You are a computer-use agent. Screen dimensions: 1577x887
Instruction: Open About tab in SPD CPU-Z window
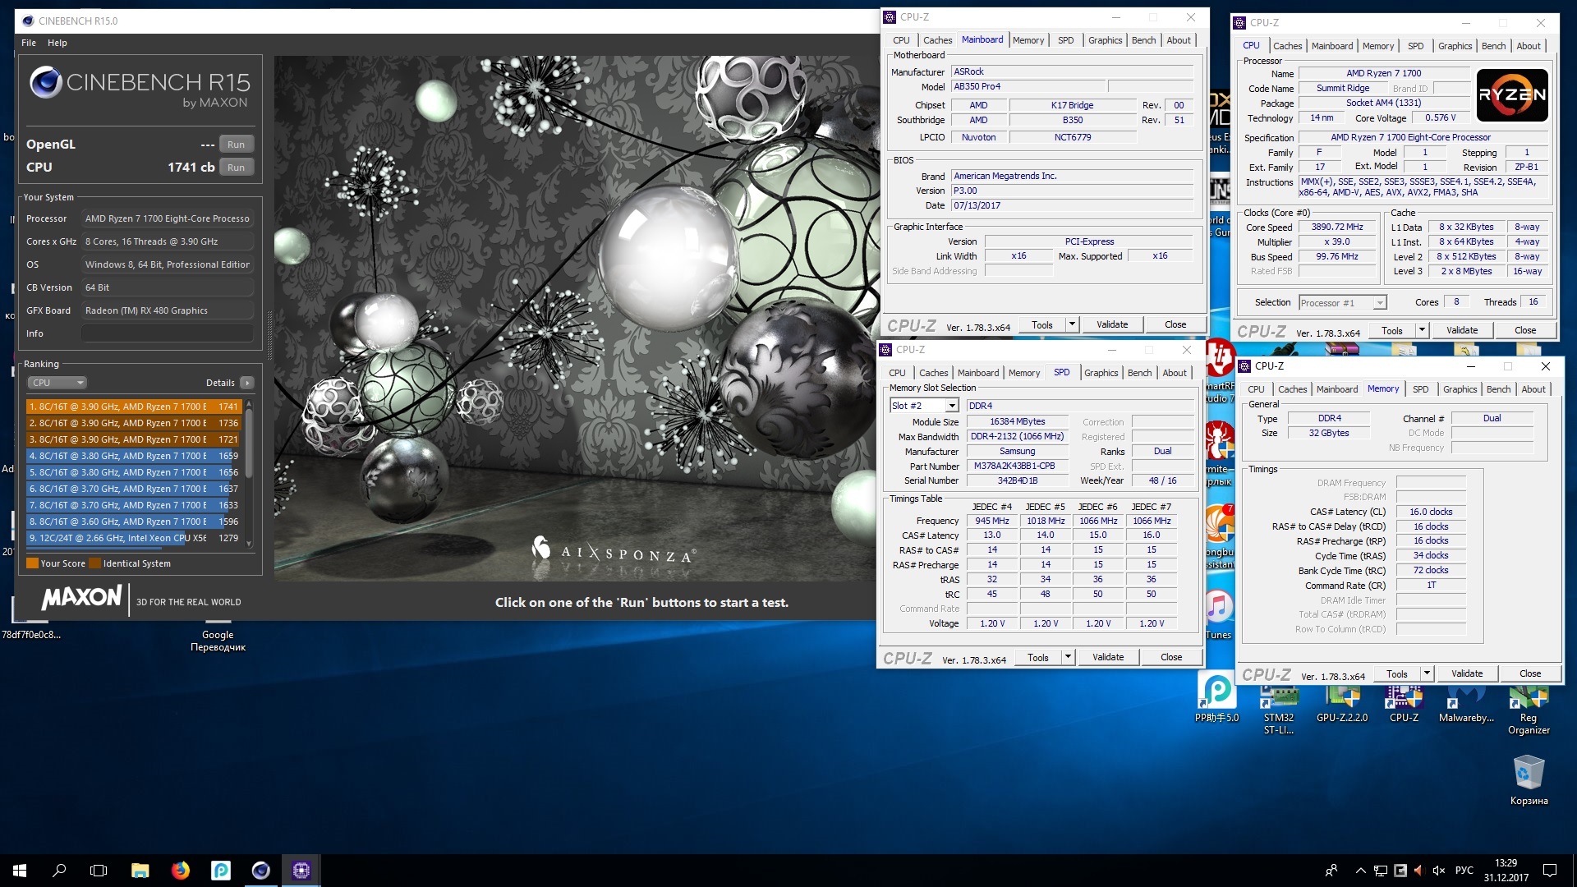(x=1175, y=373)
